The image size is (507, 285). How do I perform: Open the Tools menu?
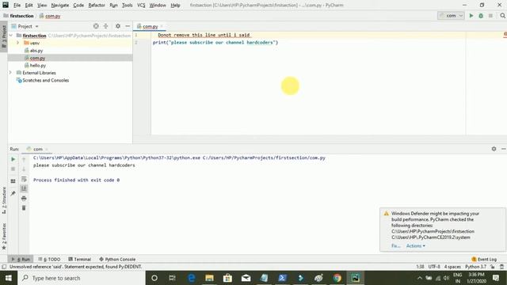pos(127,6)
